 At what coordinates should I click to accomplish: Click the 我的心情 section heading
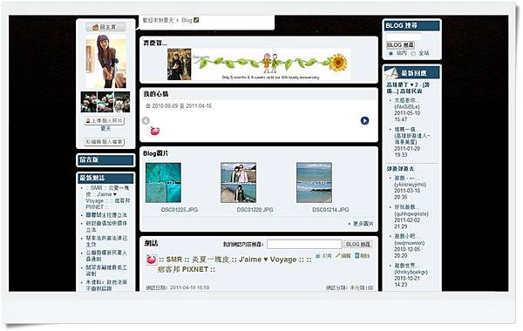(156, 94)
